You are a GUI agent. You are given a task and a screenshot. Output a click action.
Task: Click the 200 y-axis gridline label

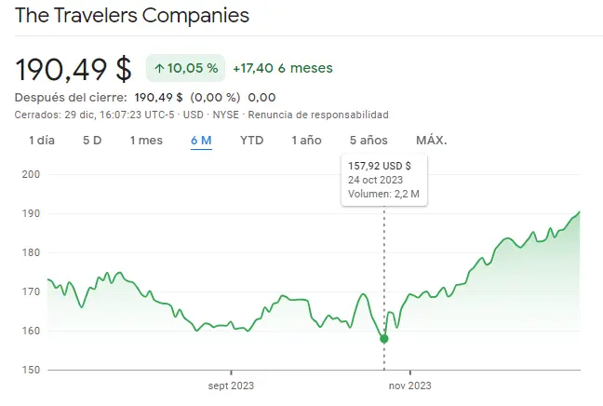pyautogui.click(x=31, y=175)
